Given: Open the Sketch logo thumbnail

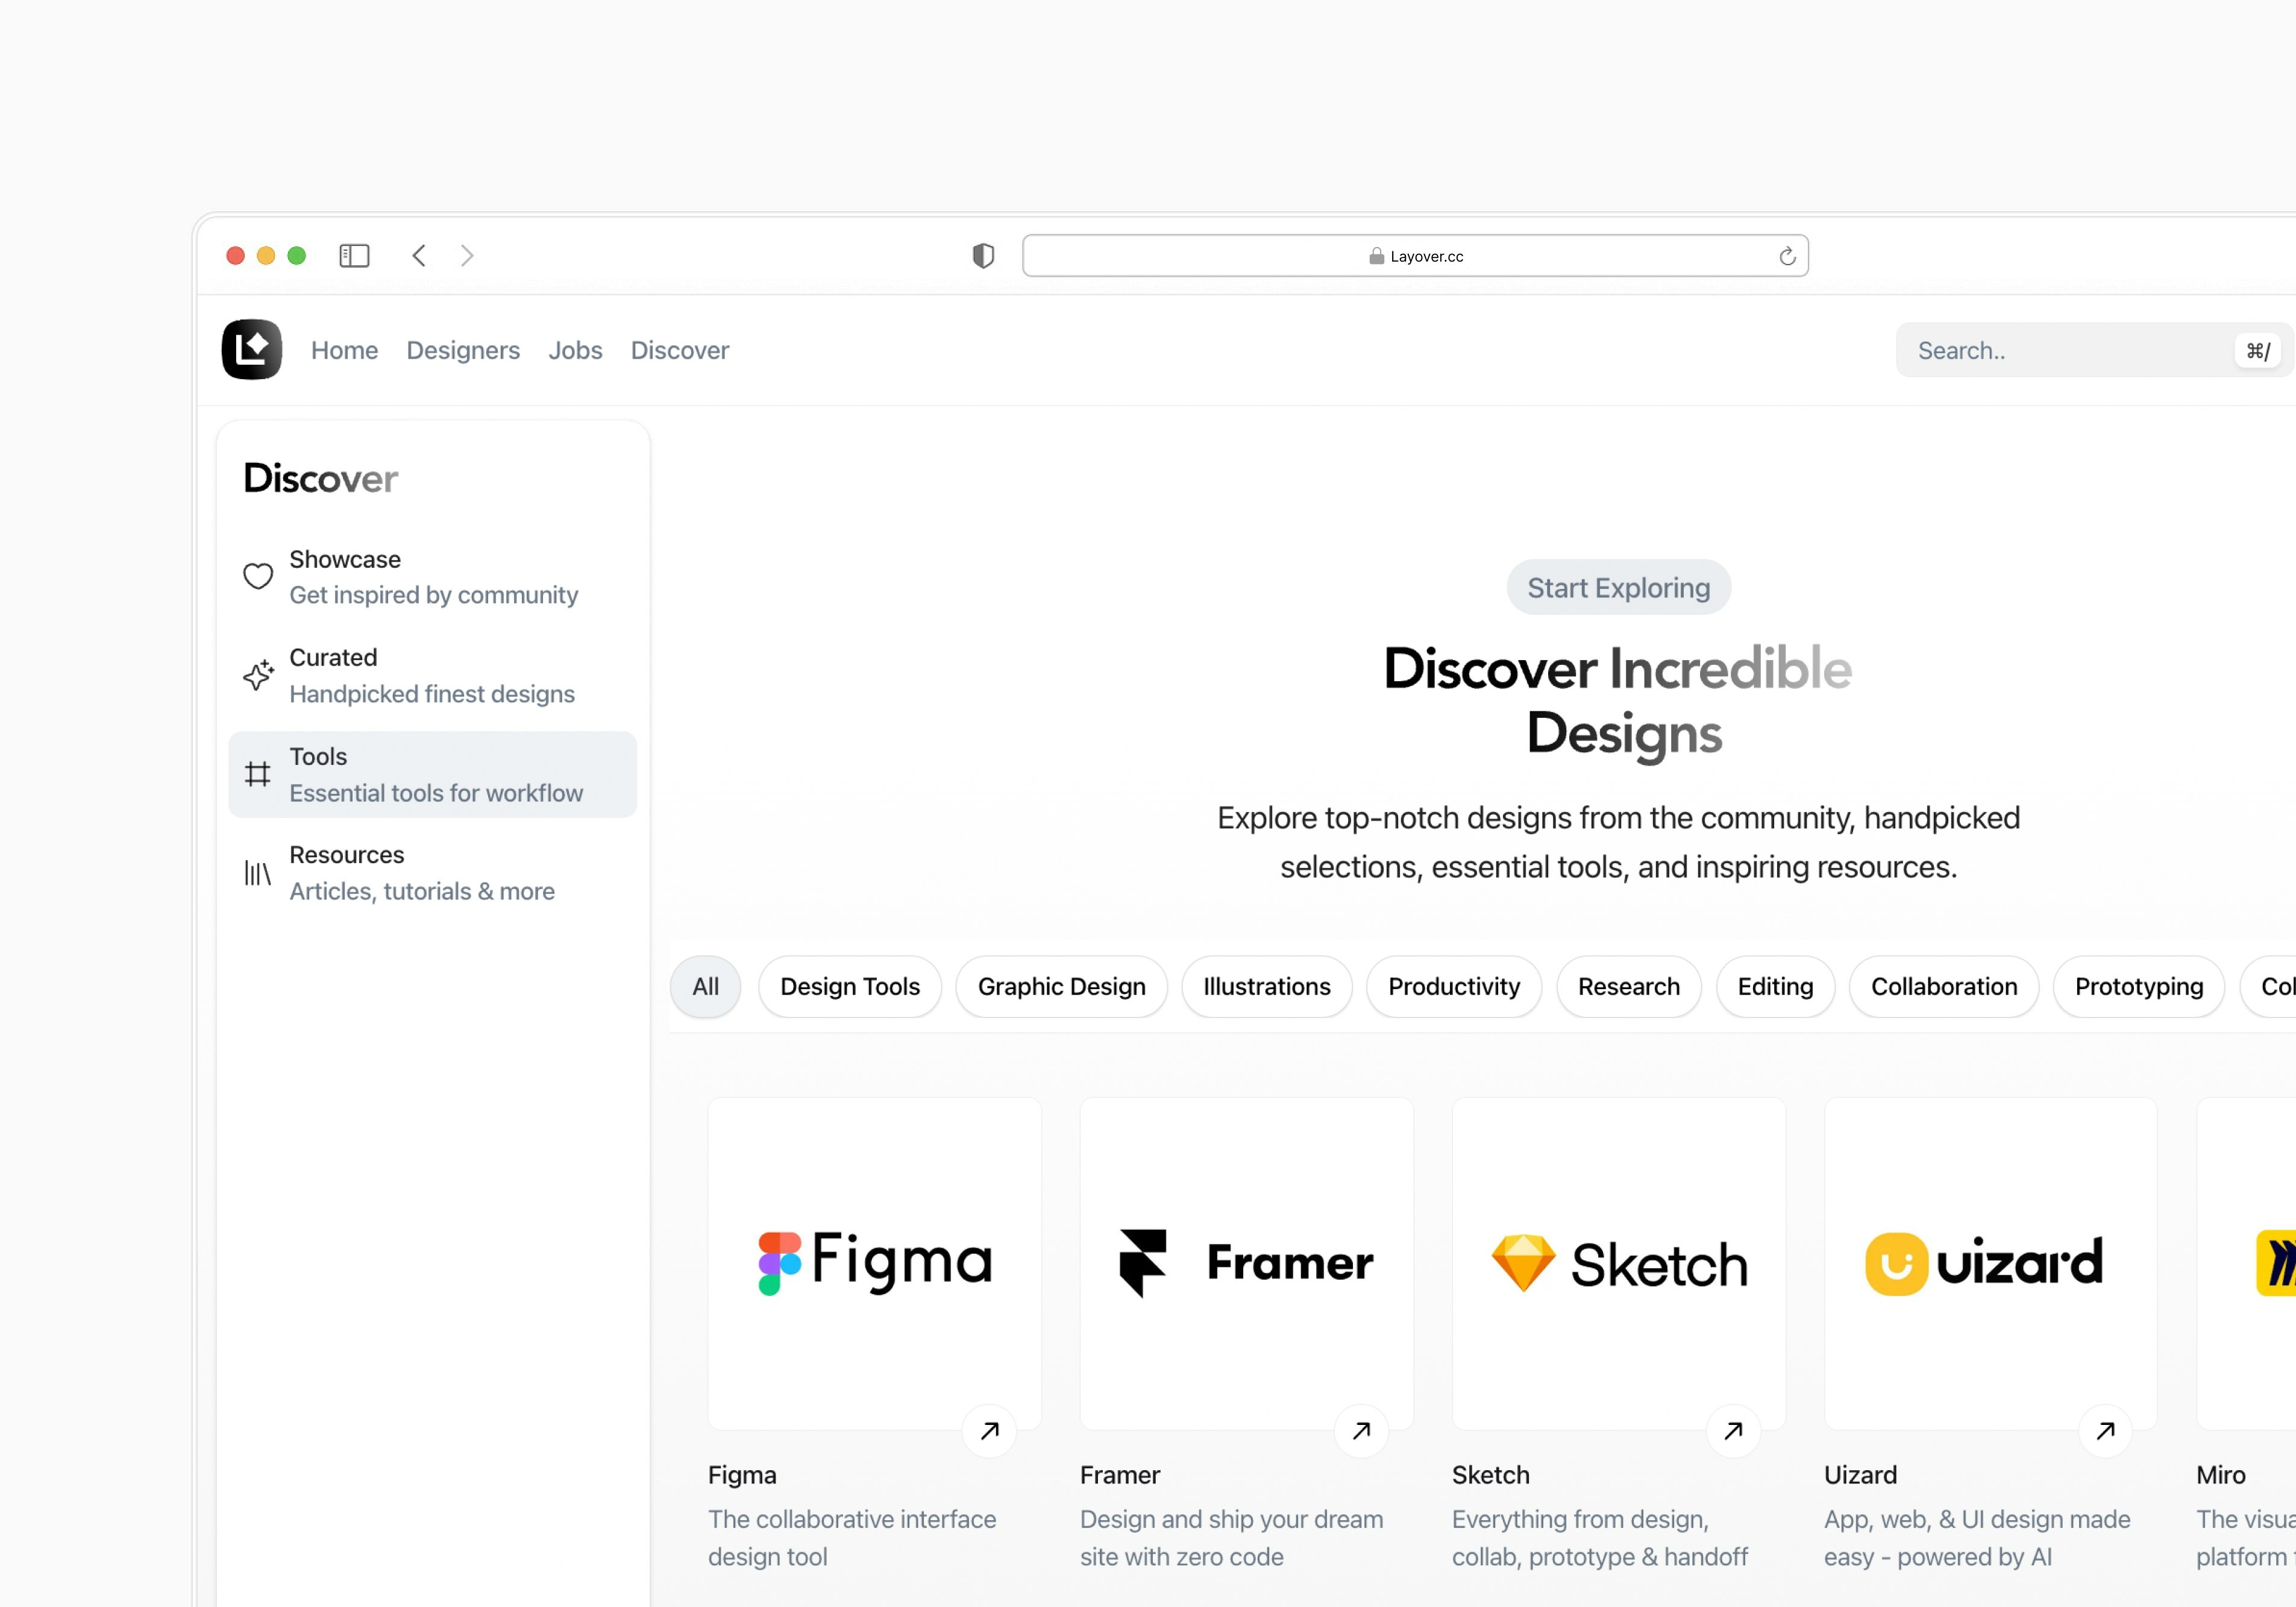Looking at the screenshot, I should (1618, 1263).
